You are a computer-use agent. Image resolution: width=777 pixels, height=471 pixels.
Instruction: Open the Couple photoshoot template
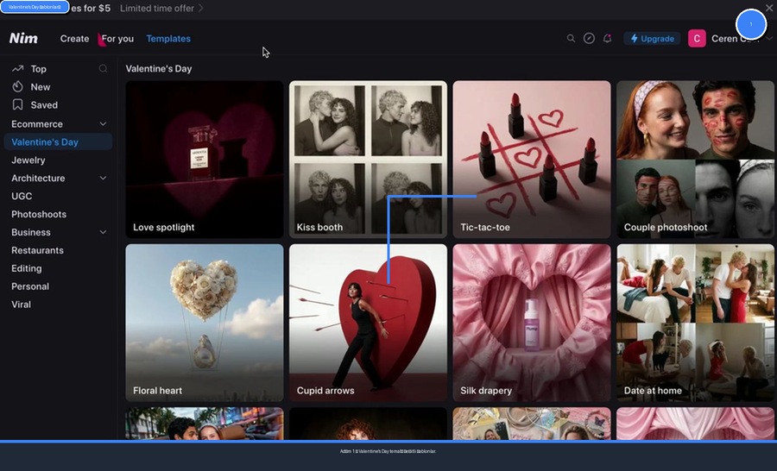695,160
